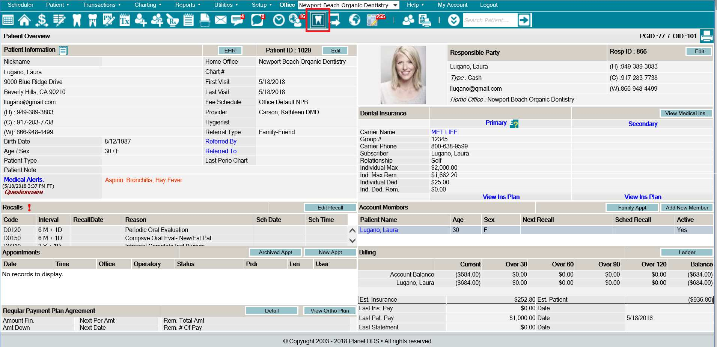
Task: Open the envelope email icon
Action: (x=221, y=20)
